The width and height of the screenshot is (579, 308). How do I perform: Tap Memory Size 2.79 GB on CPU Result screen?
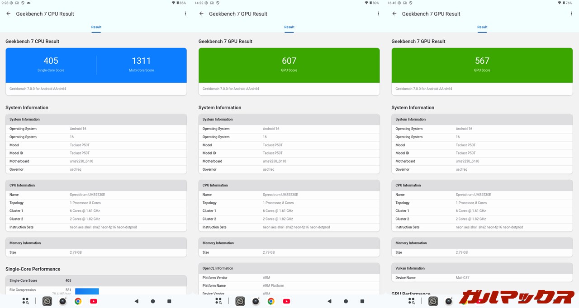(x=96, y=252)
